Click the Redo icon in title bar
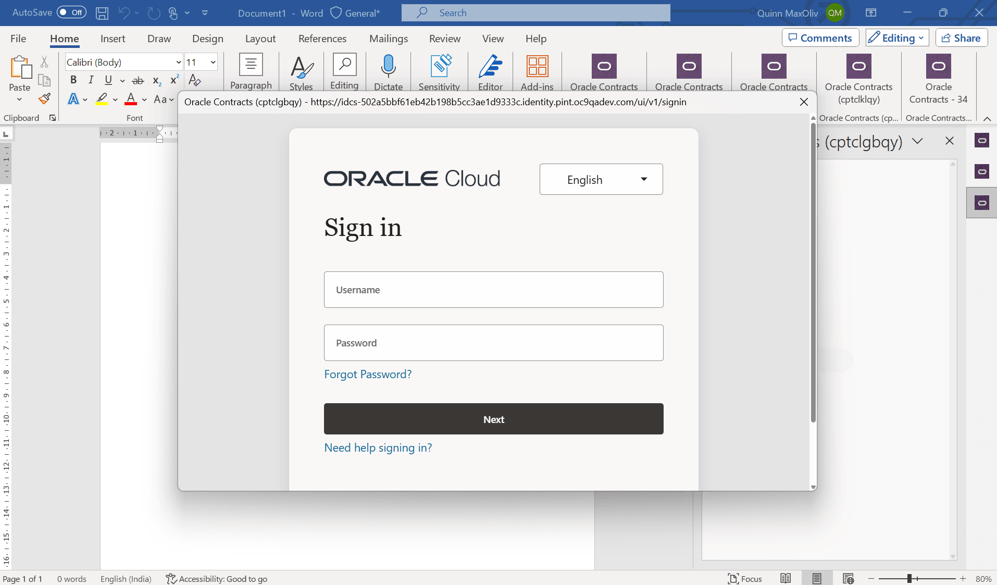This screenshot has height=585, width=997. point(154,13)
